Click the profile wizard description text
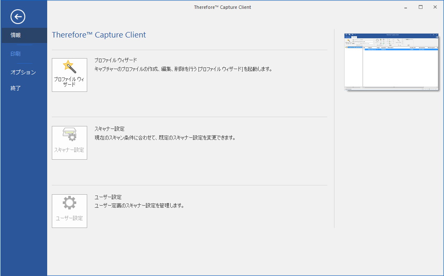The width and height of the screenshot is (444, 276). [x=183, y=69]
